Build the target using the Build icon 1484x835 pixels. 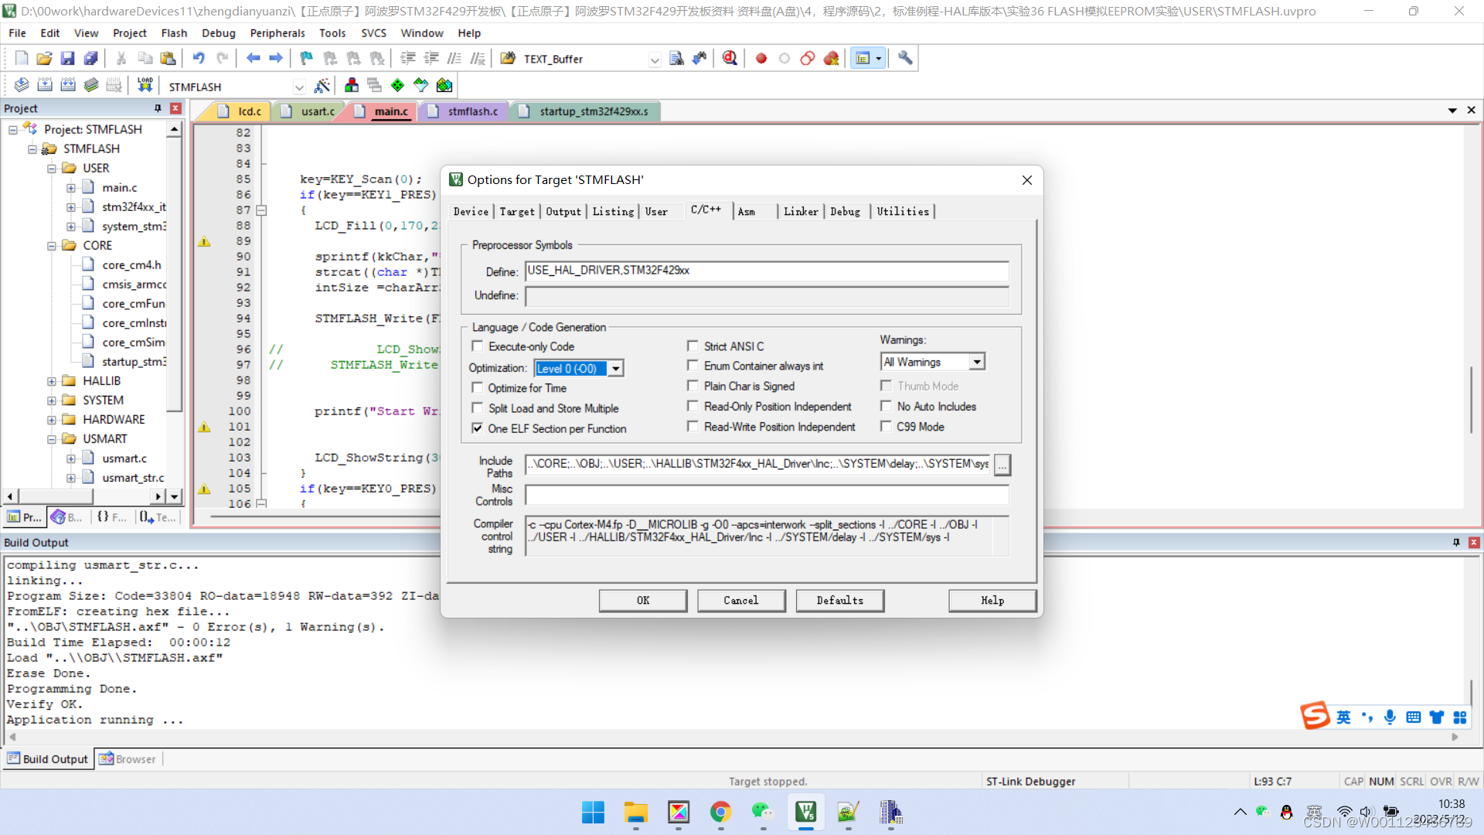(45, 85)
